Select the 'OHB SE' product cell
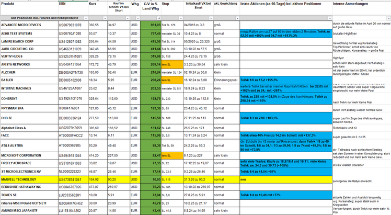The image size is (391, 215). tap(29, 118)
